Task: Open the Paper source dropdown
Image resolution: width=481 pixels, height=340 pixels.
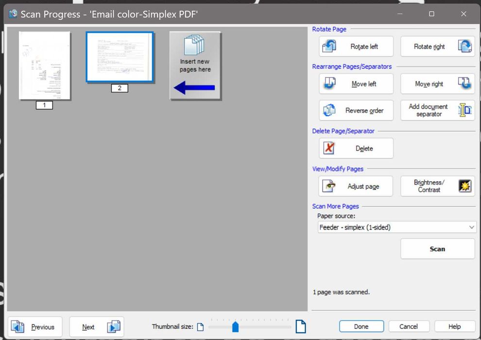Action: (397, 227)
